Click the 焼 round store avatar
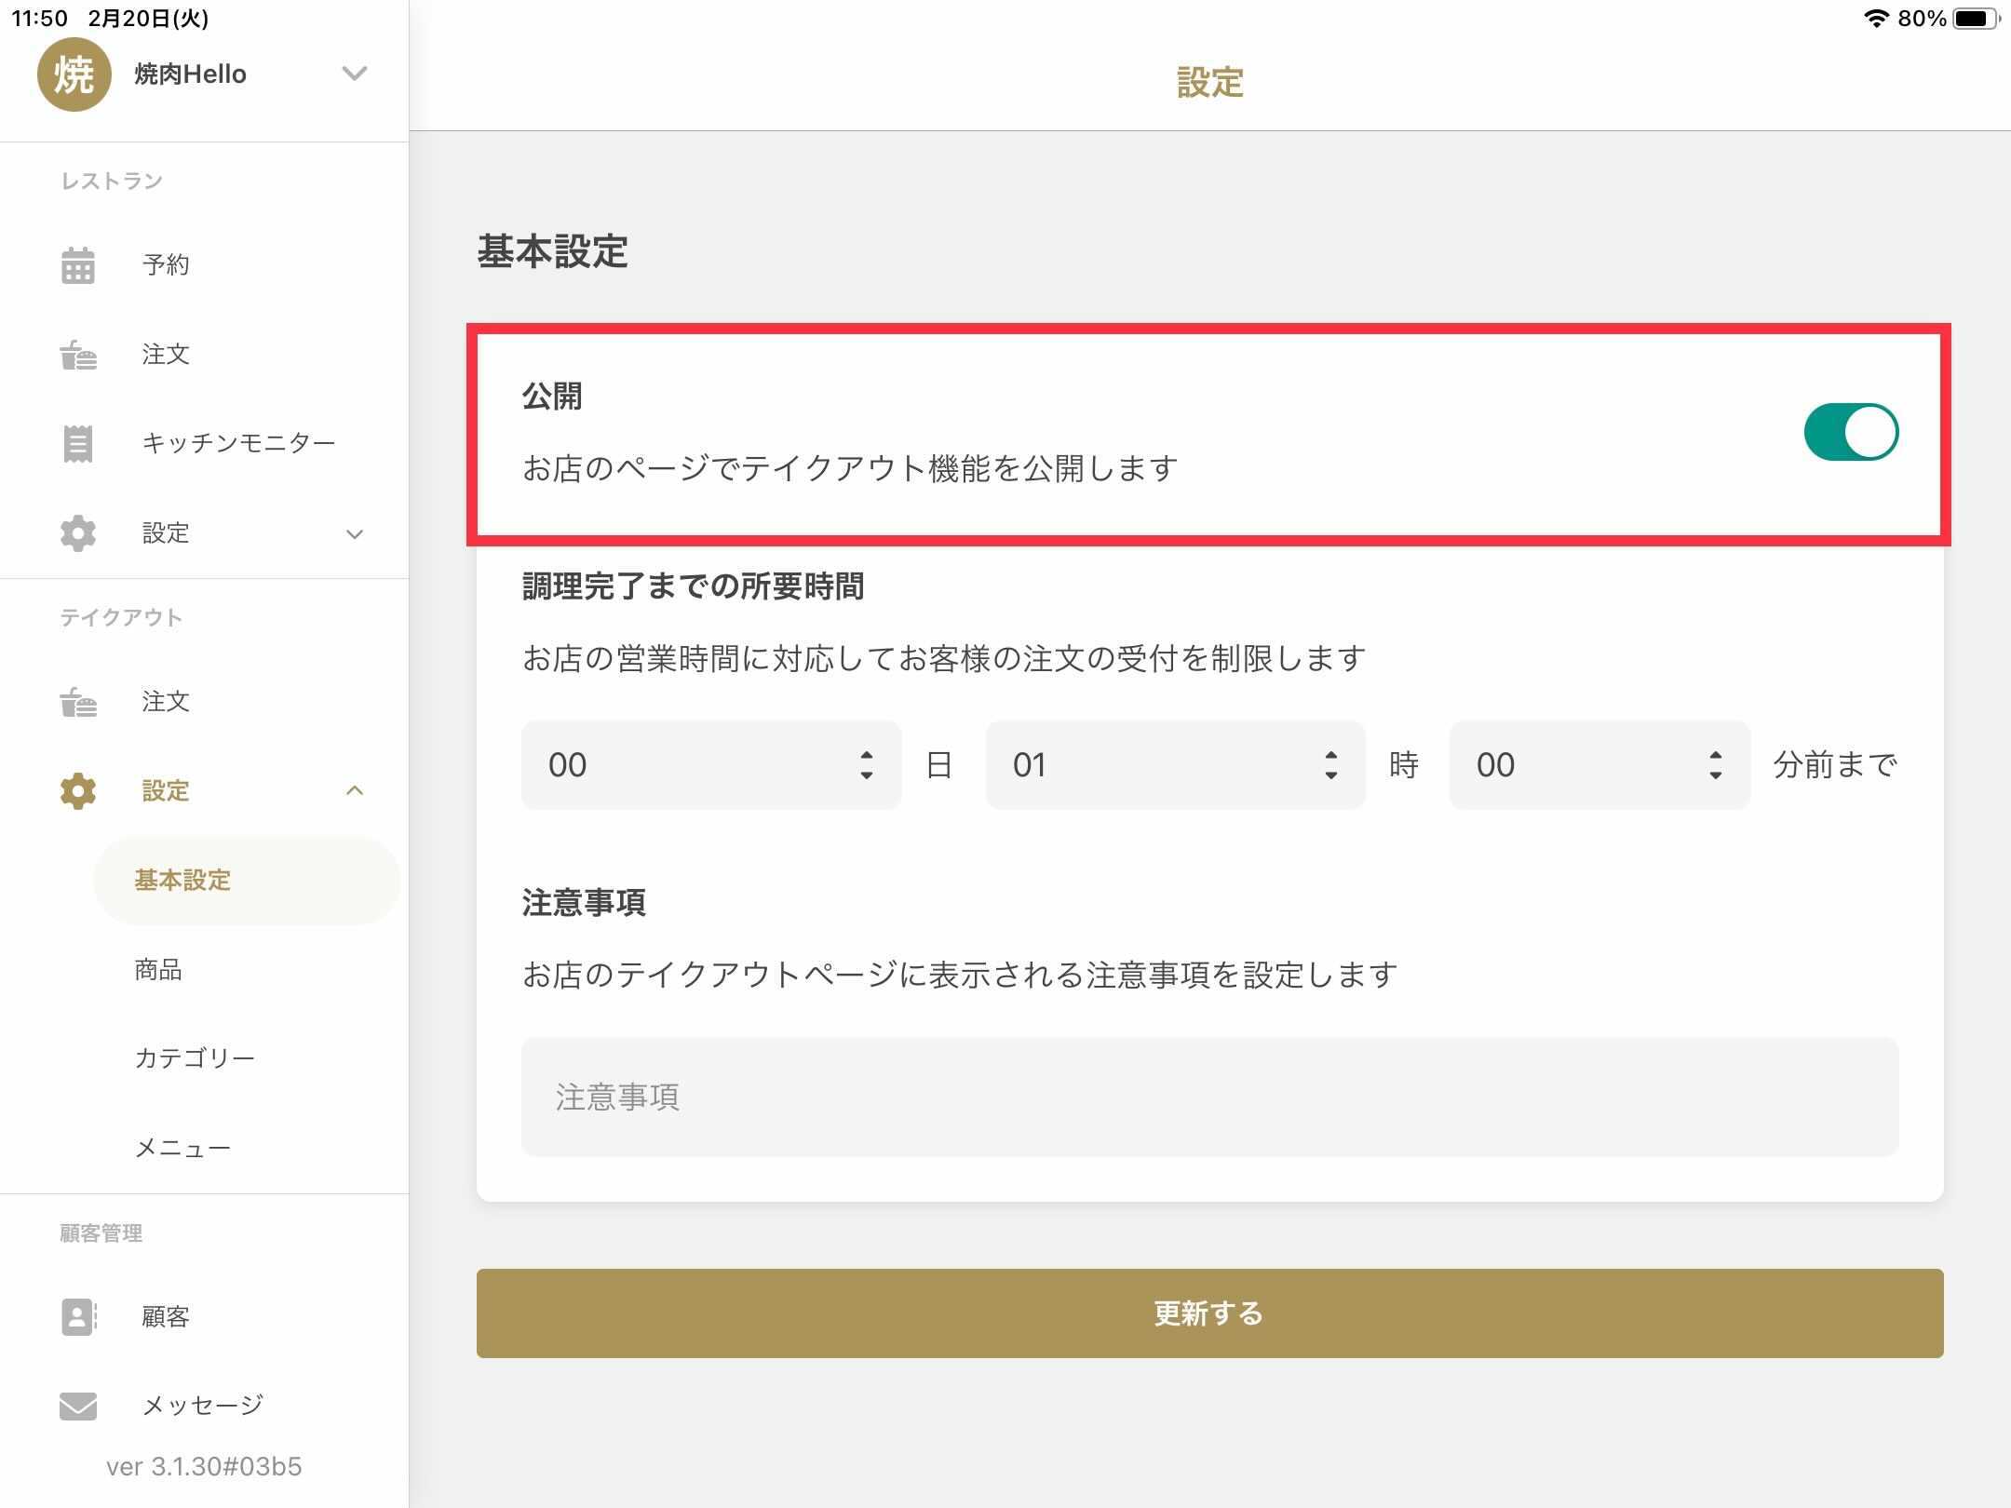This screenshot has width=2011, height=1508. [74, 74]
